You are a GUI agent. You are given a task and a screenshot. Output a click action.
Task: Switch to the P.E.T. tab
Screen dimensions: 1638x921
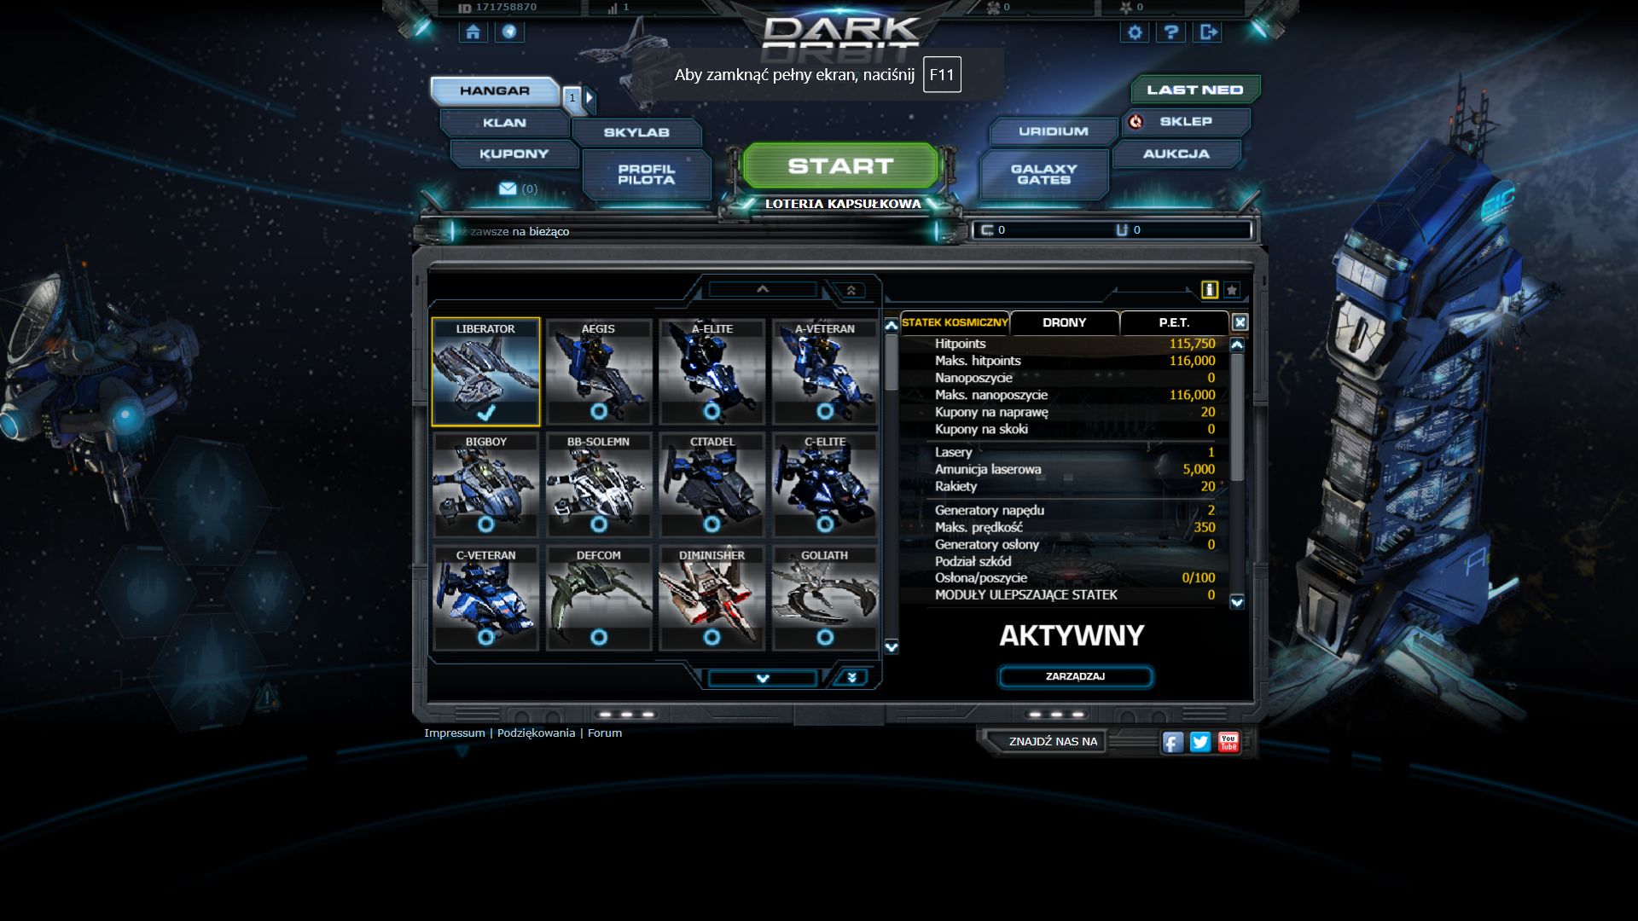[x=1174, y=322]
